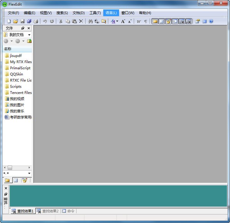This screenshot has height=223, width=230.
Task: Click the 名称 column header
Action: click(x=17, y=49)
